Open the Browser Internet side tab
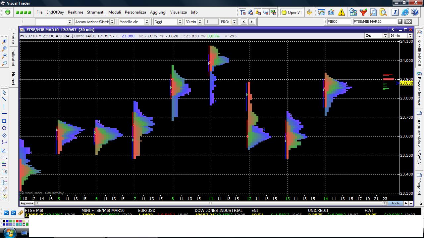Screen dimensions: 424x238 click(x=419, y=89)
